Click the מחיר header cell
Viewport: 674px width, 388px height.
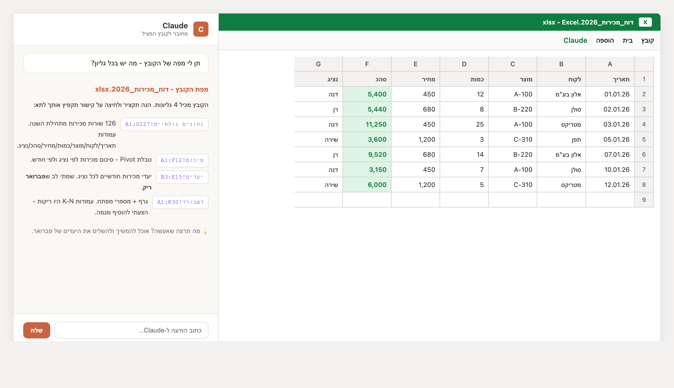415,79
